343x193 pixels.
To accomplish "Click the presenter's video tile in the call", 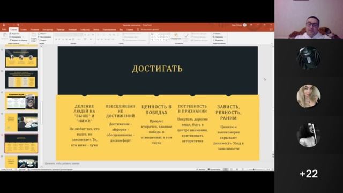I will click(309, 19).
